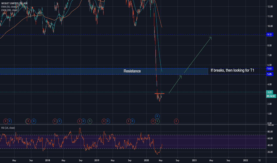Click the dividend marker near Sep 2017
277x163 pixels.
(34, 121)
